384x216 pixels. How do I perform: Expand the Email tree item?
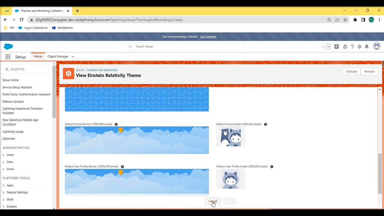click(x=4, y=169)
